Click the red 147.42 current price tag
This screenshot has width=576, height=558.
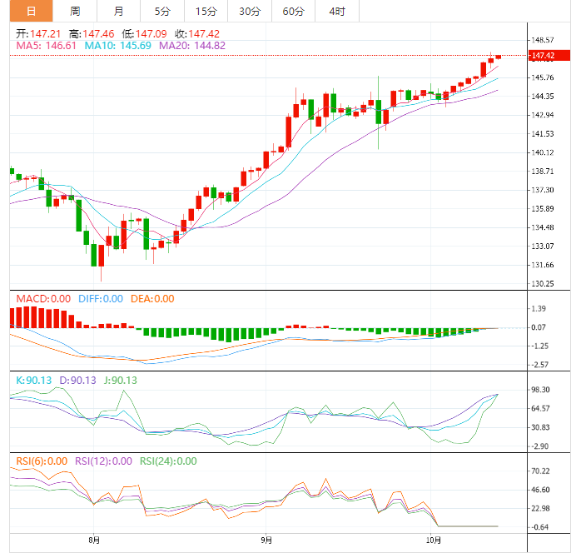[x=543, y=56]
